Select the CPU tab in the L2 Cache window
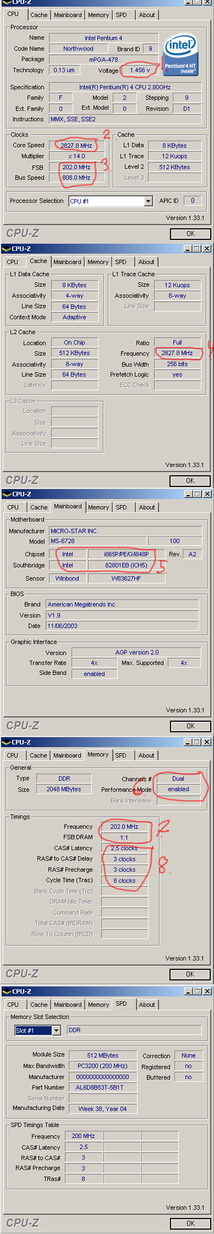The width and height of the screenshot is (214, 1234). pyautogui.click(x=13, y=262)
